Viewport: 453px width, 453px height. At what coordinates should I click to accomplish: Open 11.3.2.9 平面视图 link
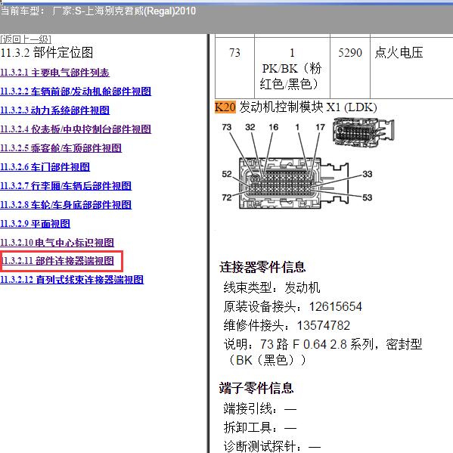coord(36,224)
